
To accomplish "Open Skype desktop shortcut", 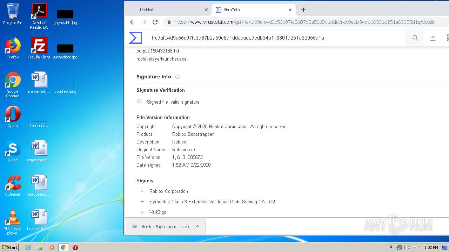I will pyautogui.click(x=13, y=151).
